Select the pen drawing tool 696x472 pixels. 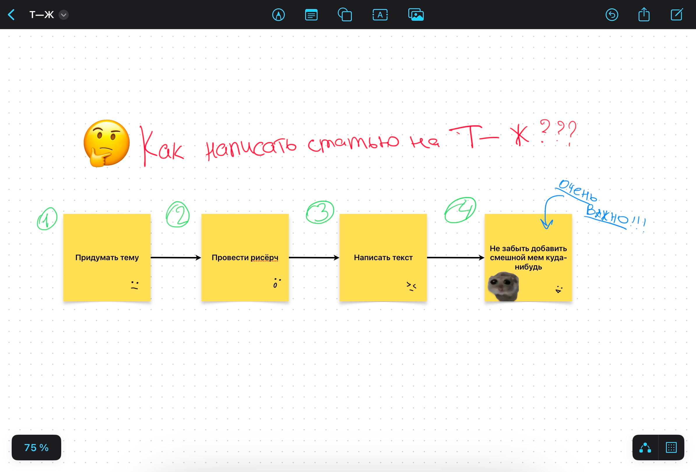[x=278, y=15]
